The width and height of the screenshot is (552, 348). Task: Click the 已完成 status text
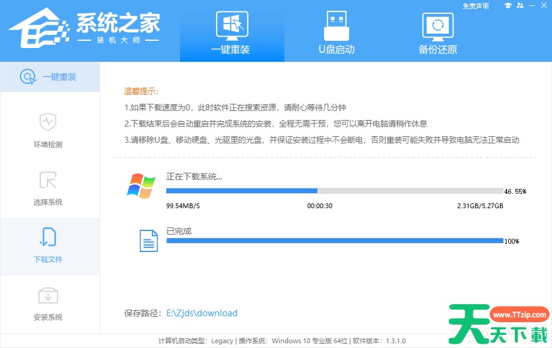(179, 231)
